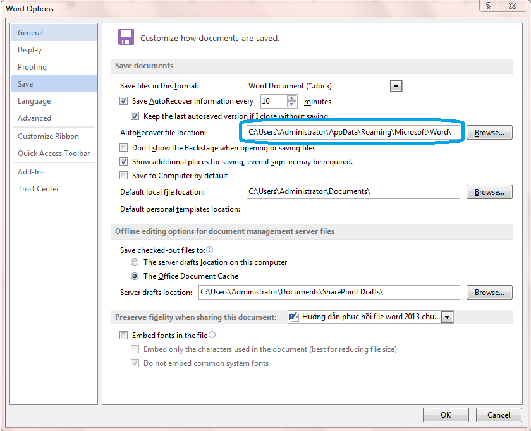Decrease AutoRecover minutes with down arrow
Image resolution: width=531 pixels, height=431 pixels.
coord(291,104)
